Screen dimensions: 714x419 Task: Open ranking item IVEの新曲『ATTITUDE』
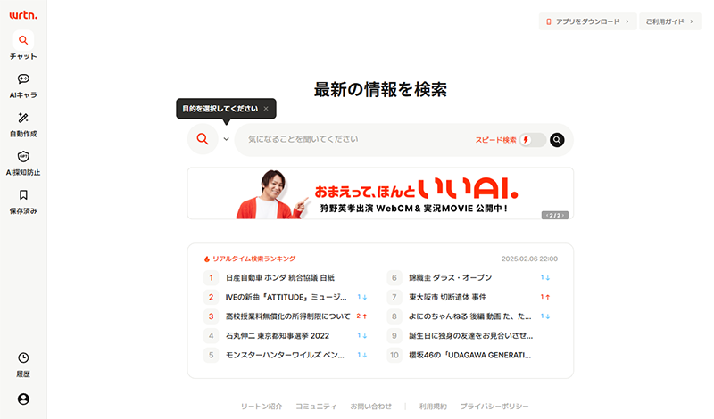click(x=286, y=297)
